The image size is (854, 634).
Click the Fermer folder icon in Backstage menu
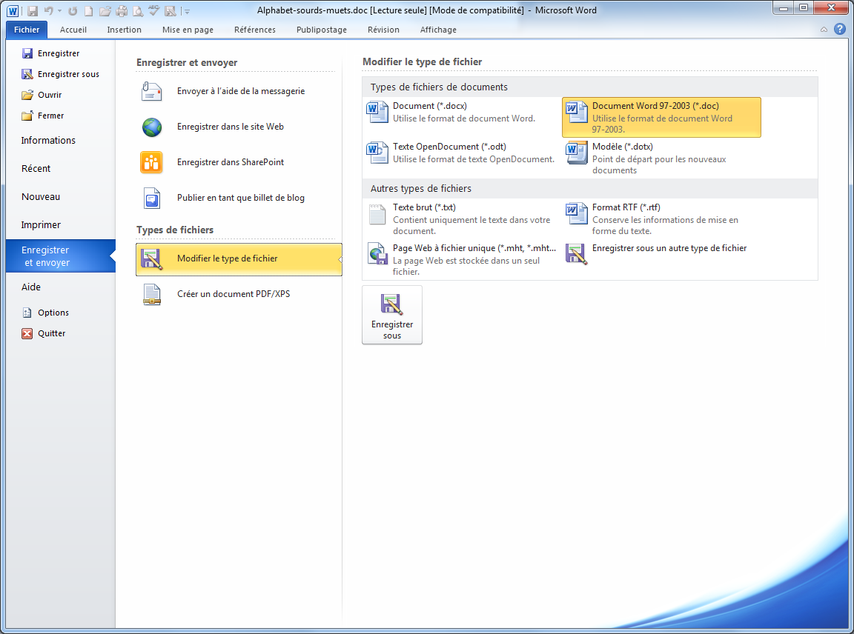click(27, 116)
